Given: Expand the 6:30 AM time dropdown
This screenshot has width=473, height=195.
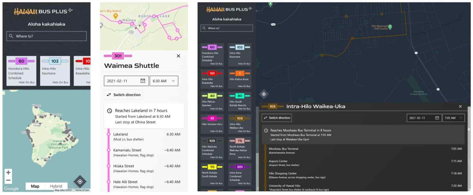Looking at the screenshot, I should 164,81.
